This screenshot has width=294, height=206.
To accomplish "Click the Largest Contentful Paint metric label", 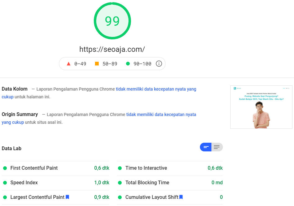I will click(x=37, y=197).
